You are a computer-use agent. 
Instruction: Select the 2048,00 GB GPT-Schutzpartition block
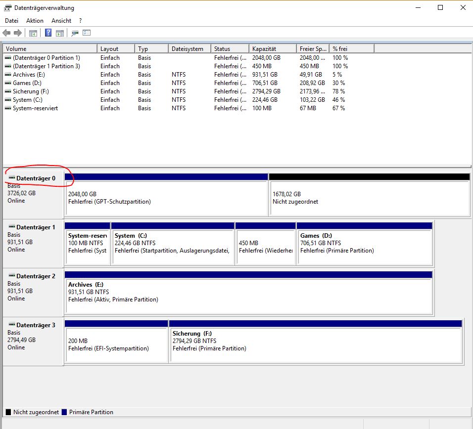tap(166, 195)
